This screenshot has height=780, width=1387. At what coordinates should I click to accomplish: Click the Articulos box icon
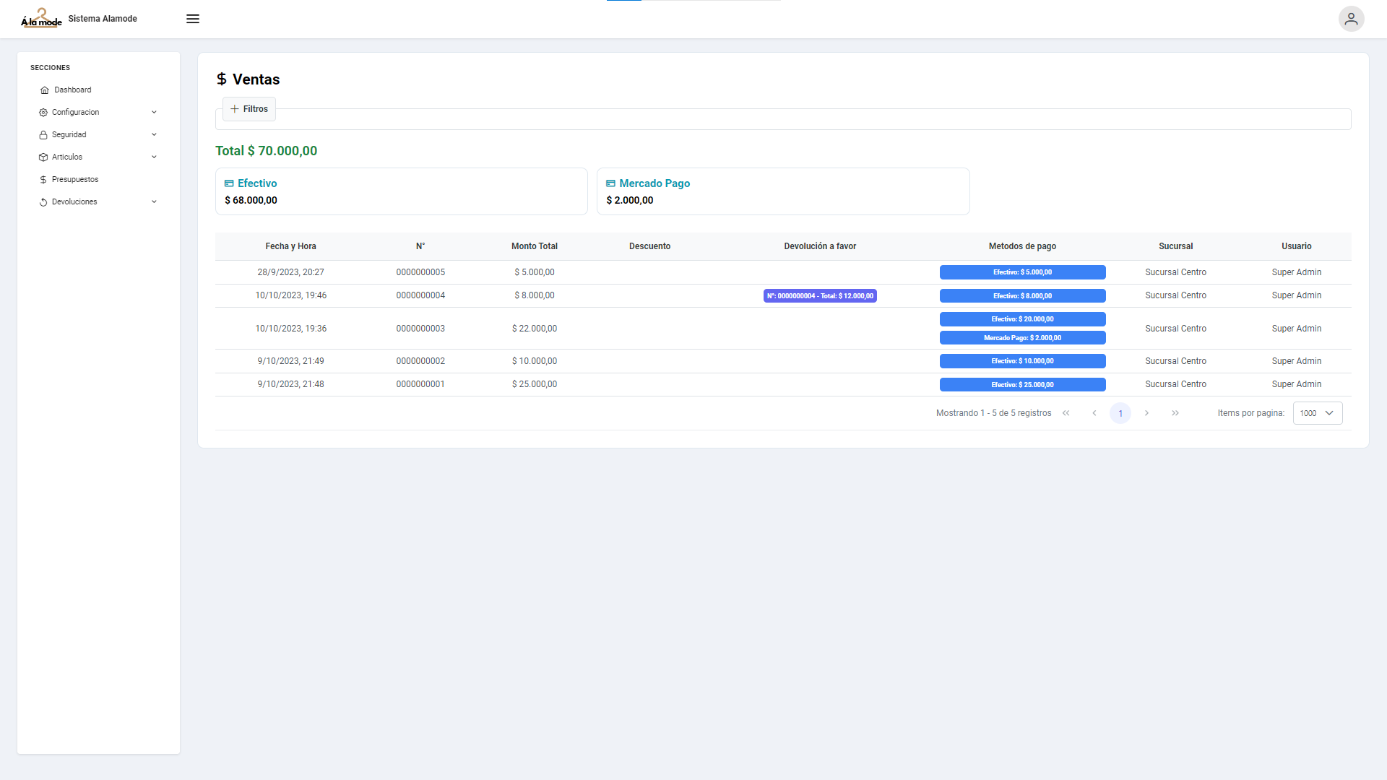[x=43, y=157]
